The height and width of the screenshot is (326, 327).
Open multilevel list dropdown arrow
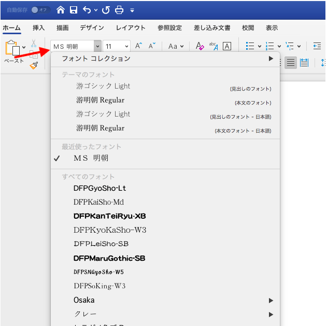[299, 46]
